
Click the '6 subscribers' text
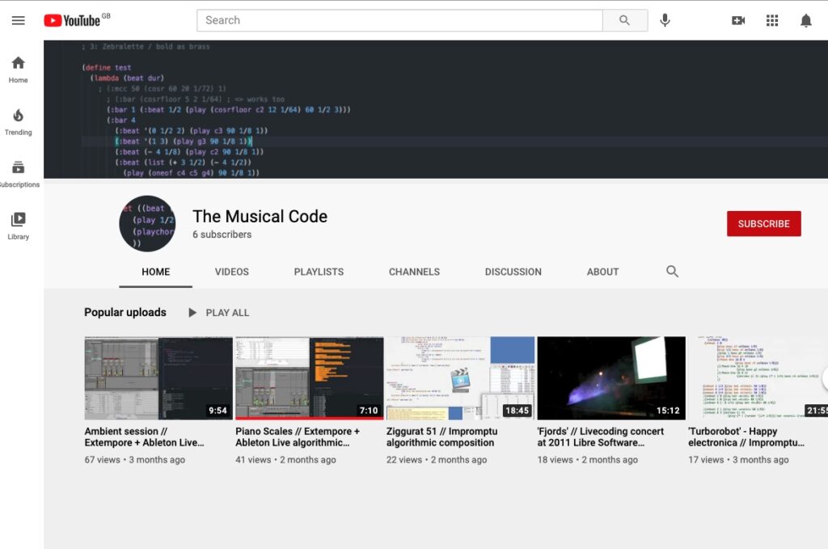(222, 234)
